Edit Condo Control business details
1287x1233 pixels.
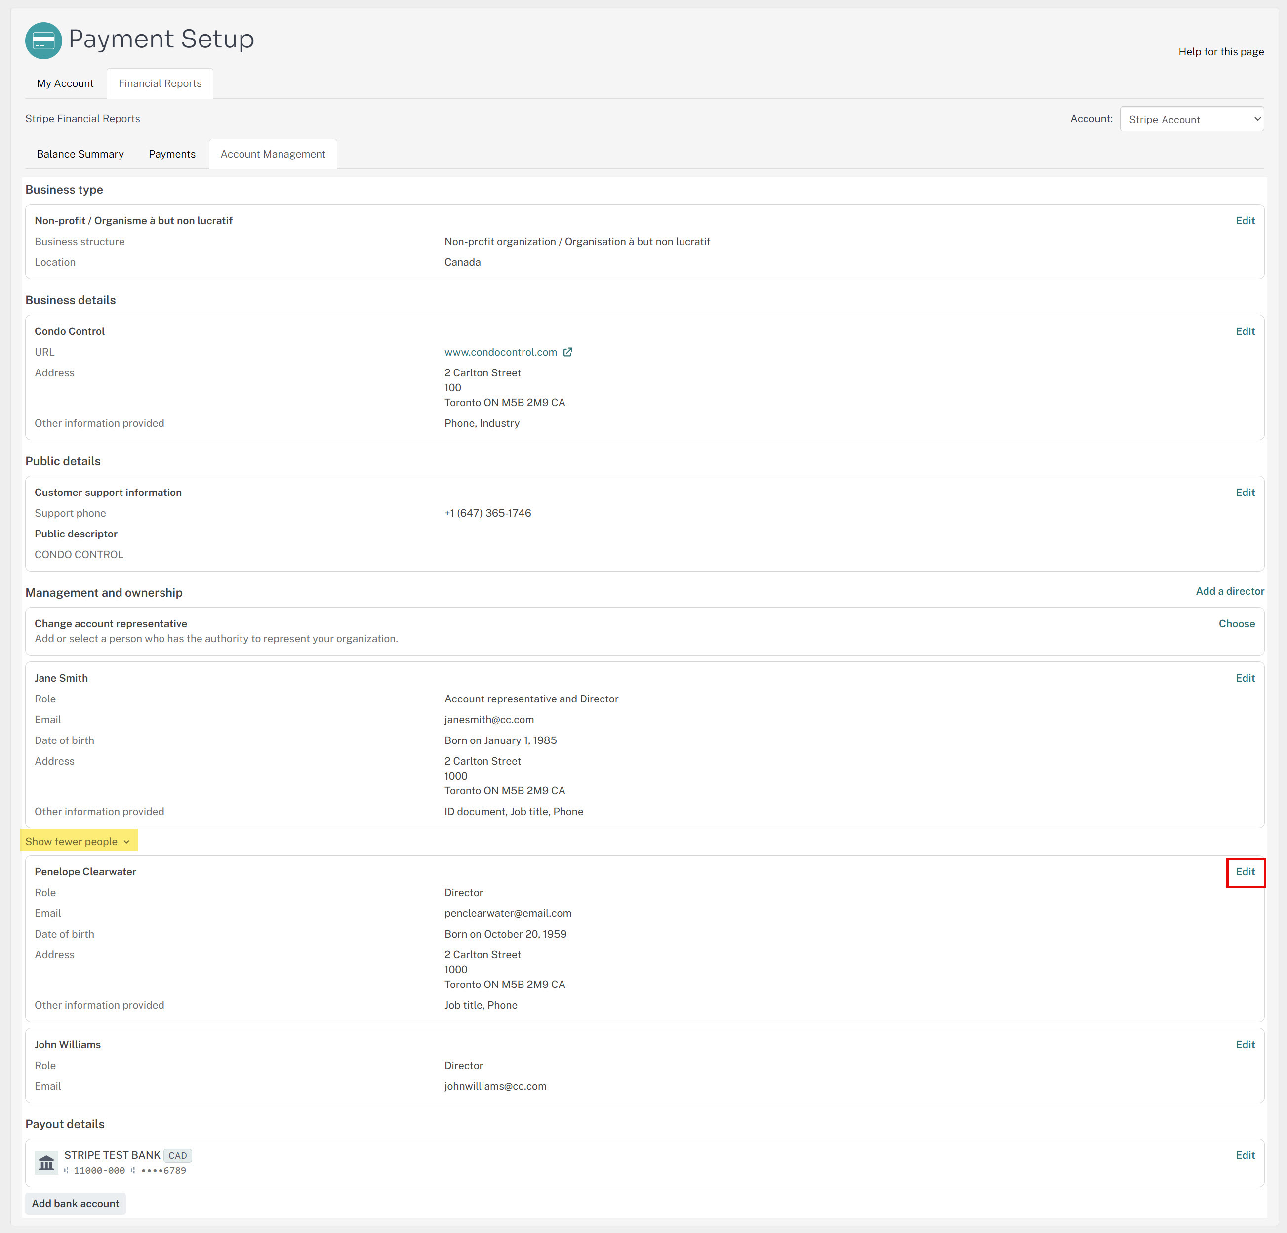click(x=1245, y=331)
